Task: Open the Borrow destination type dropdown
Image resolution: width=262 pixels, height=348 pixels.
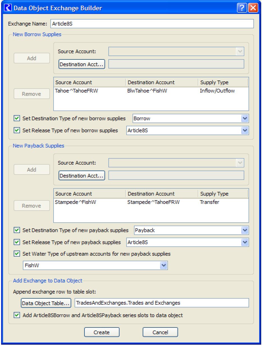Action: point(245,119)
